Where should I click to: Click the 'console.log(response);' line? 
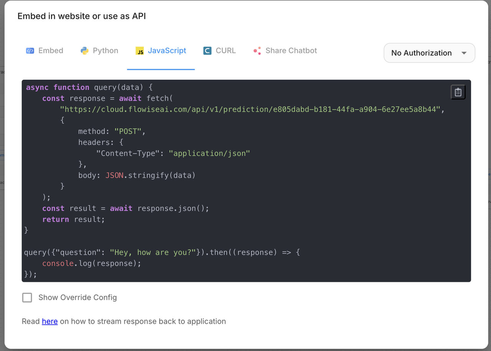point(92,263)
